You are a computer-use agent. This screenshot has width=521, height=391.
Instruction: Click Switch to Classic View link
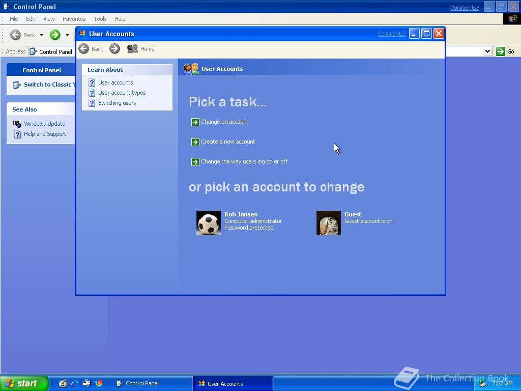(49, 85)
